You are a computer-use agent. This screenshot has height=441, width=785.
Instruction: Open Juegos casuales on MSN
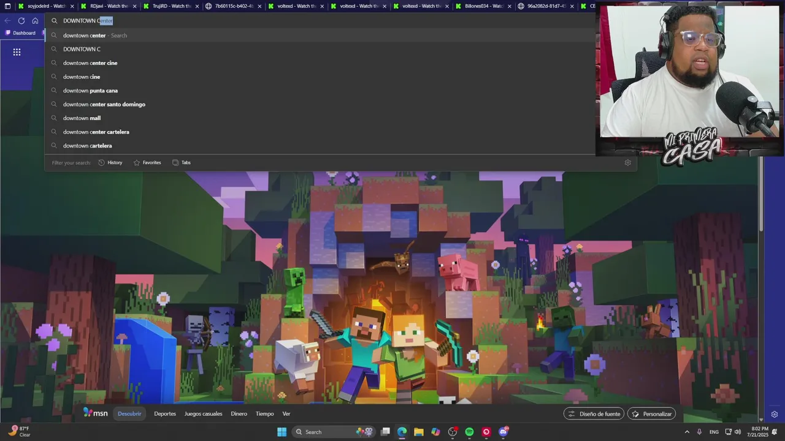coord(204,413)
